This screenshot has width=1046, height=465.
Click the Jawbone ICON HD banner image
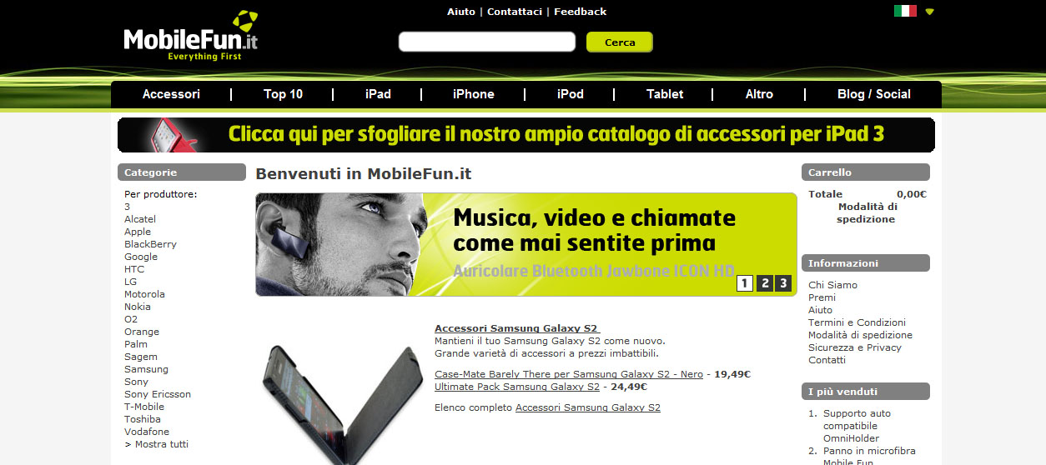click(526, 245)
